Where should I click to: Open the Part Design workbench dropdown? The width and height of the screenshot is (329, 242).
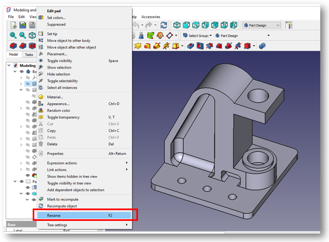tap(262, 25)
